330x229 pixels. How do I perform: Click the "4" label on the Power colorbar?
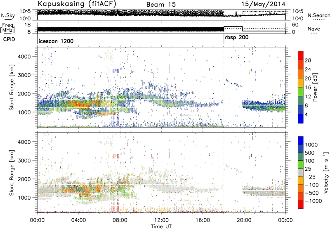pos(306,114)
